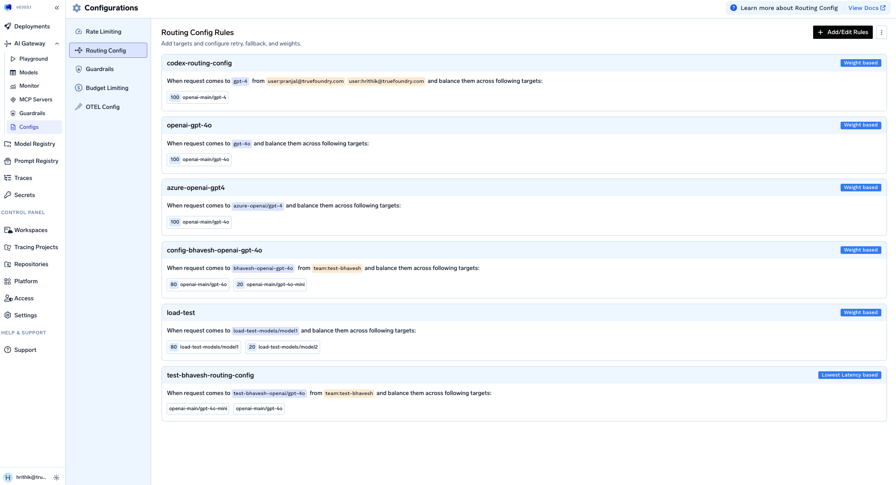This screenshot has height=485, width=896.
Task: Open the Model Registry
Action: pos(35,144)
